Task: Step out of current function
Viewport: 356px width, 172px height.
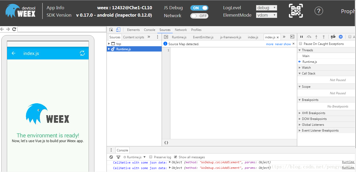Action: (x=324, y=37)
